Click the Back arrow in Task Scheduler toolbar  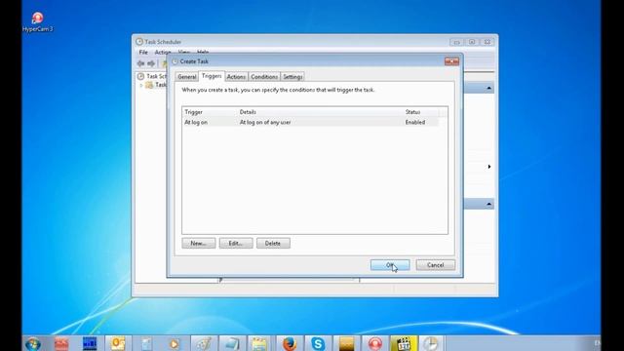(x=140, y=63)
